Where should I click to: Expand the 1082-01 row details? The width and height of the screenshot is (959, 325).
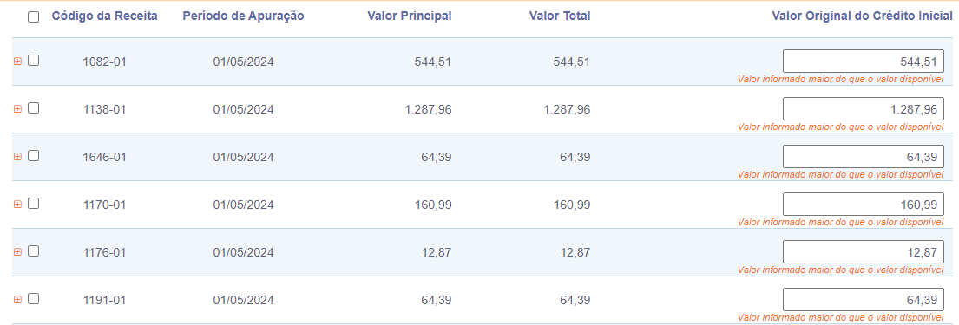17,61
